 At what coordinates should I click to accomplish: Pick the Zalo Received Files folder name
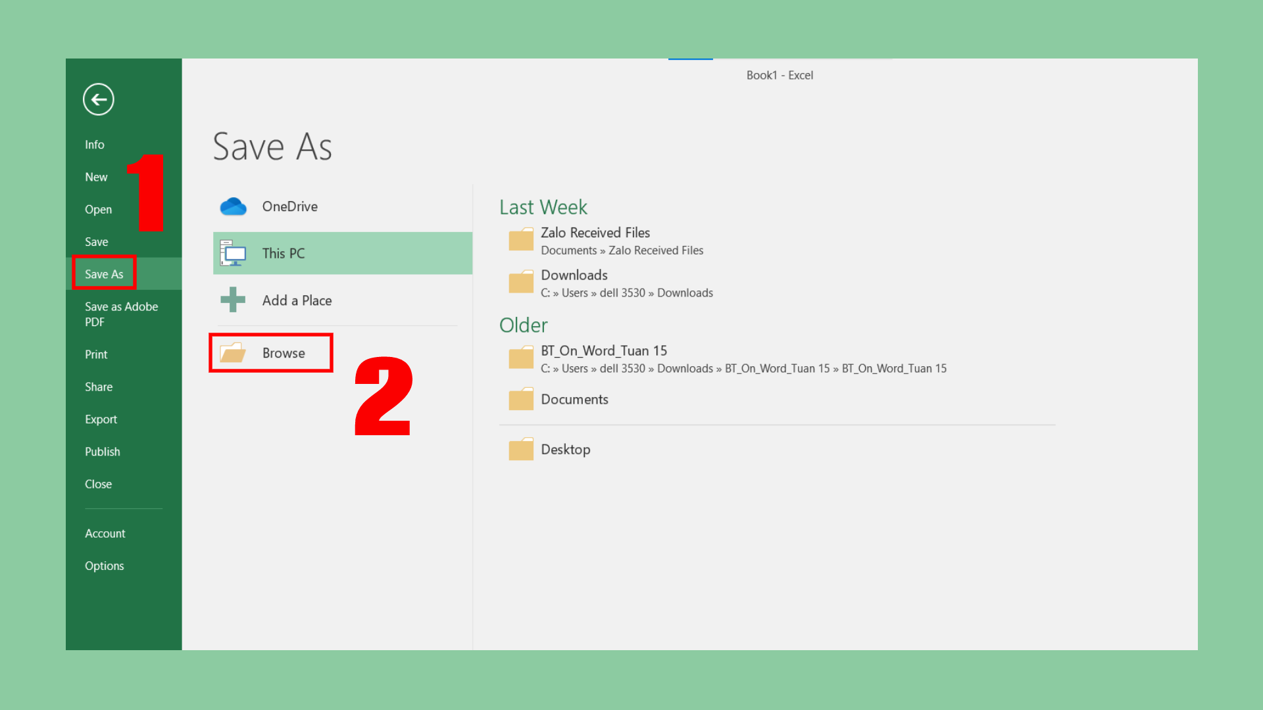595,233
